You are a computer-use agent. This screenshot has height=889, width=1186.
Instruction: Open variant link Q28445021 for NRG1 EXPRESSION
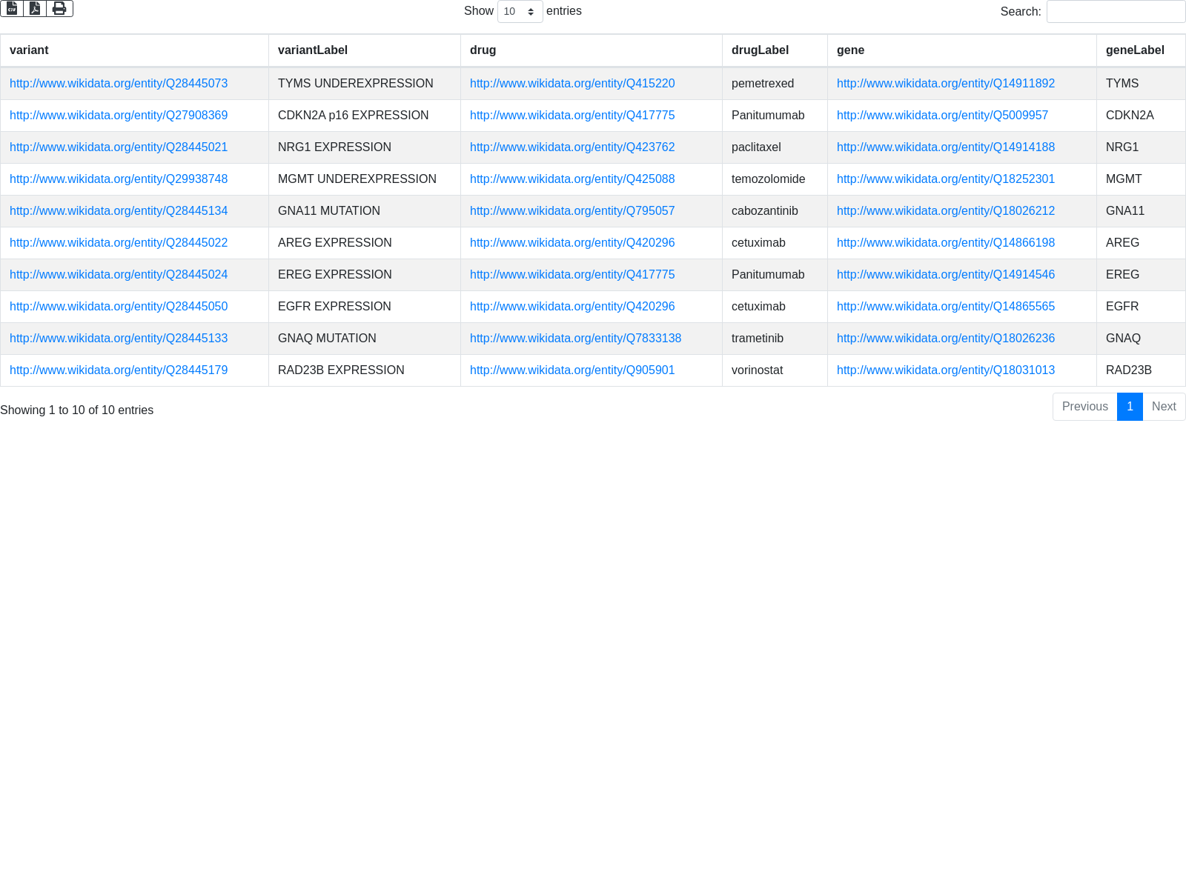[119, 147]
